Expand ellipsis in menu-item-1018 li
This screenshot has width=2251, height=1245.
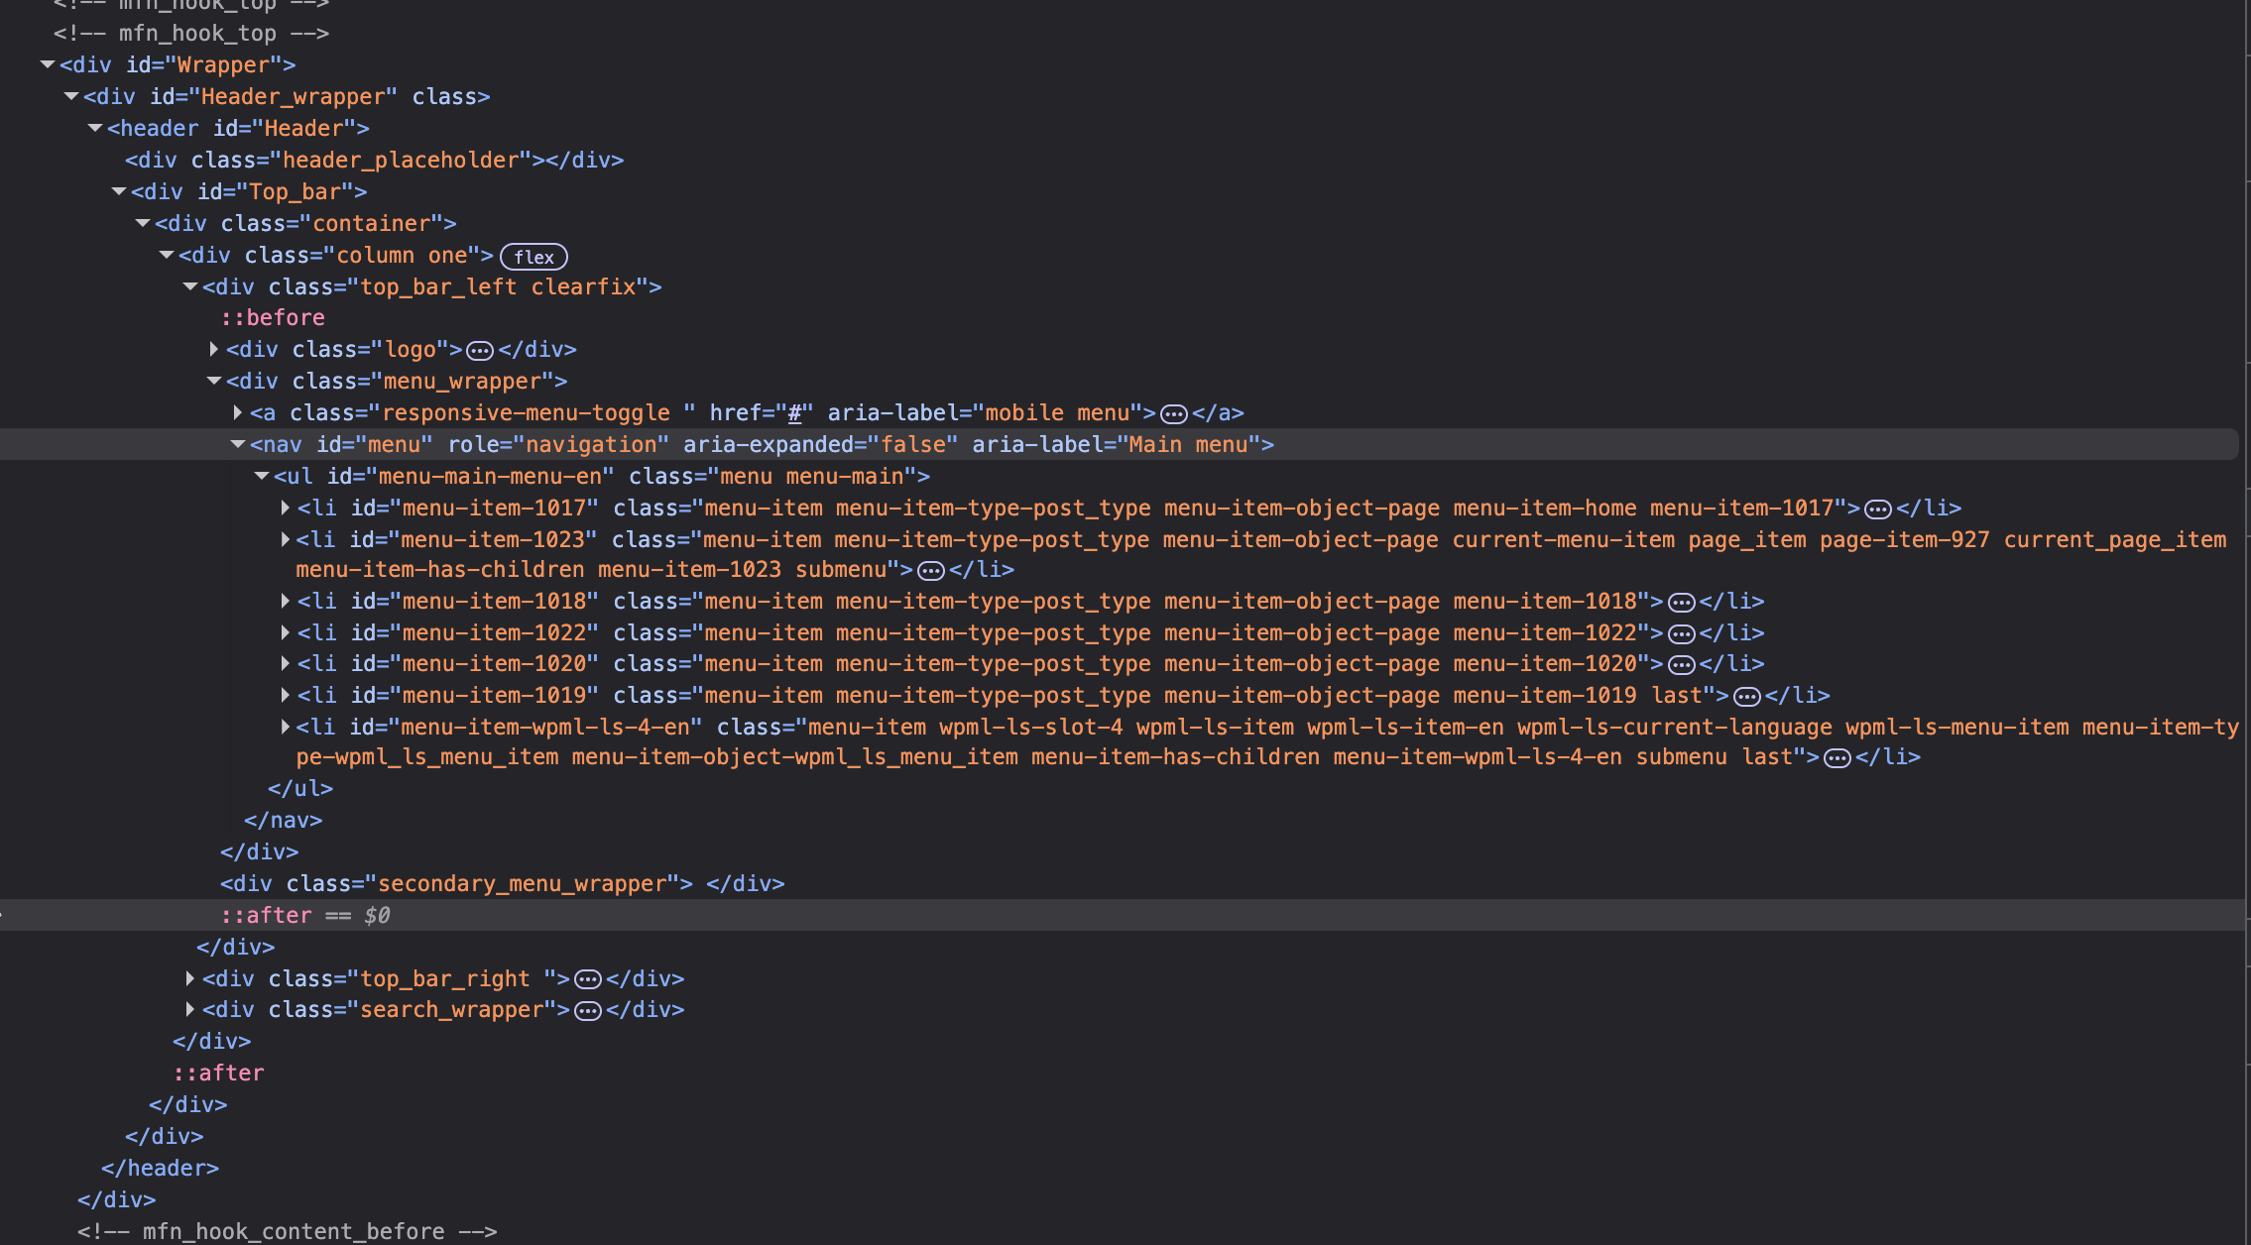pyautogui.click(x=1682, y=603)
